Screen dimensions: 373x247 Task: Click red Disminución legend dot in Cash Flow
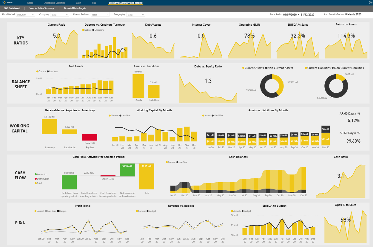[36, 179]
